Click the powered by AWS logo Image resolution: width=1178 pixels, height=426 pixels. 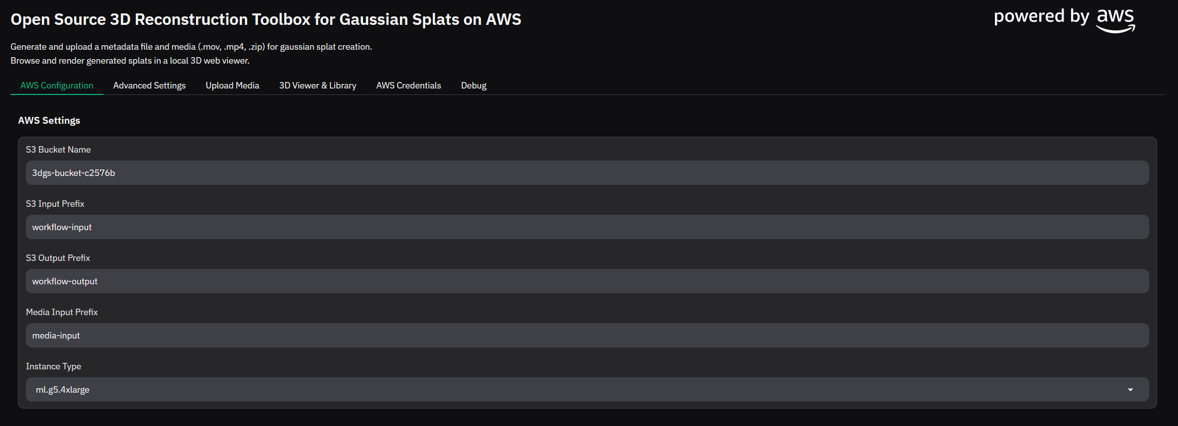click(1064, 20)
